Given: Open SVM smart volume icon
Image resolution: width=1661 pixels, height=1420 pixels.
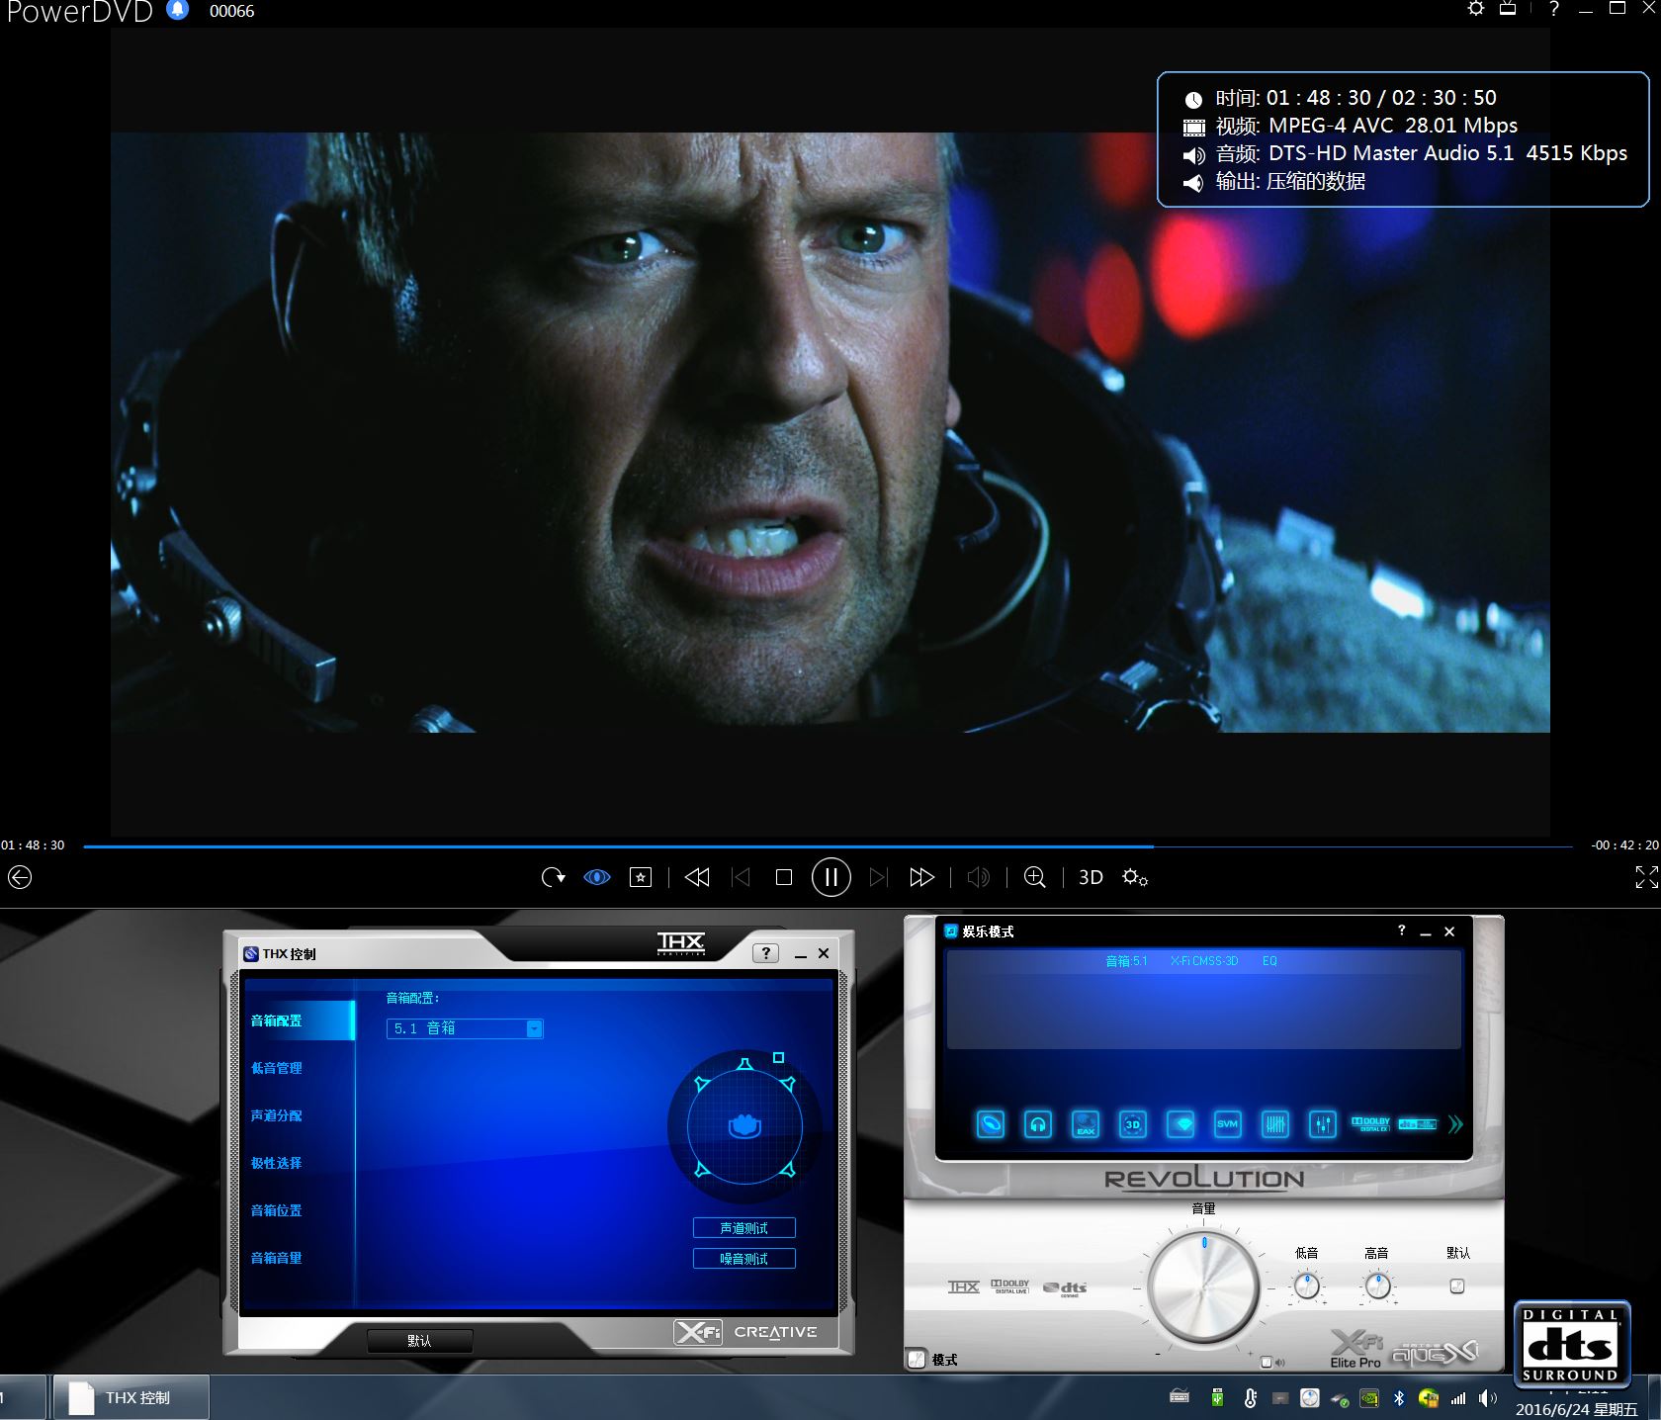Looking at the screenshot, I should pos(1228,1124).
